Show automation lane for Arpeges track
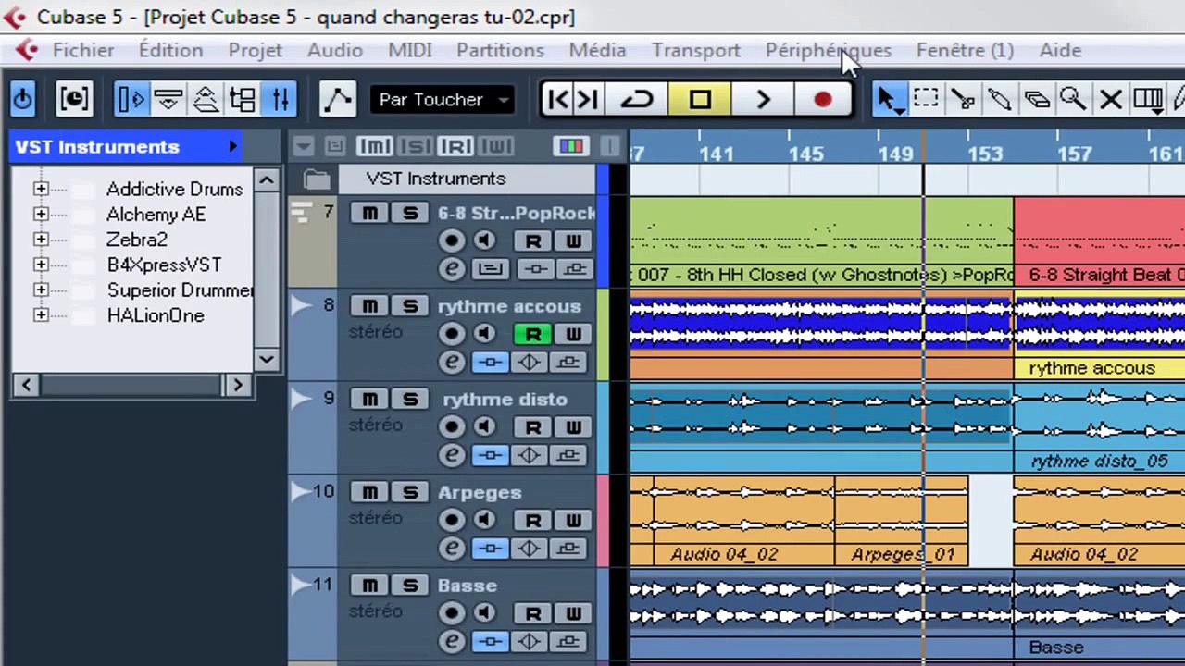1185x666 pixels. 302,493
